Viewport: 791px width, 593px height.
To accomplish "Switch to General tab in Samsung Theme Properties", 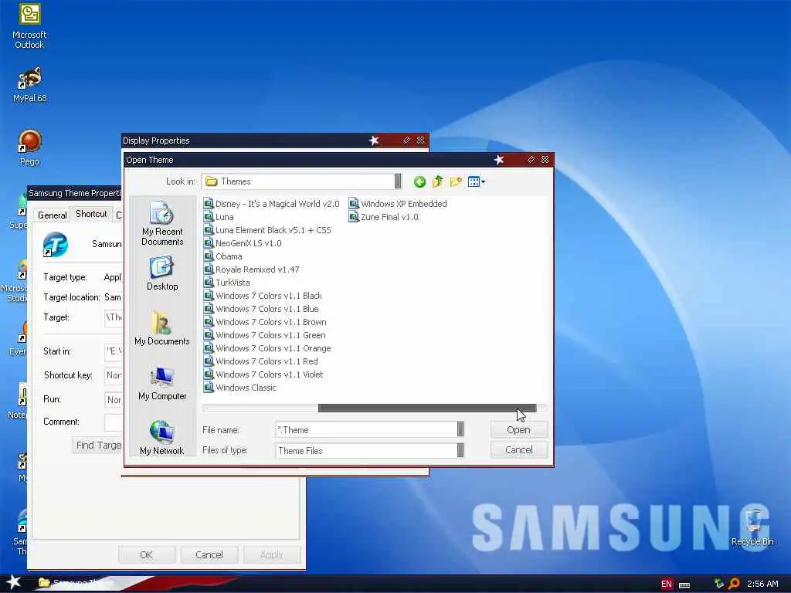I will (52, 215).
